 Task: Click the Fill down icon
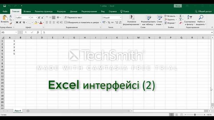[180, 19]
